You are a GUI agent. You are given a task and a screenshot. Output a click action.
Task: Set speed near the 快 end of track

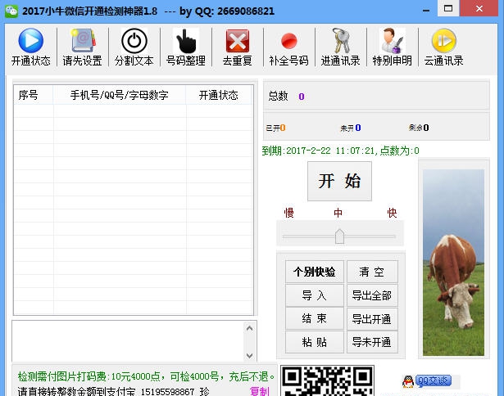[391, 236]
